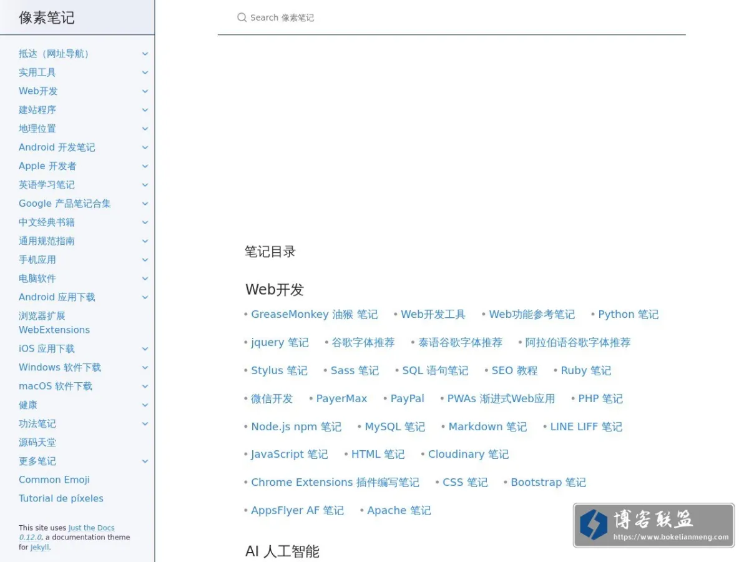Viewport: 749px width, 562px height.
Task: Open the PayerMax link
Action: pyautogui.click(x=341, y=398)
